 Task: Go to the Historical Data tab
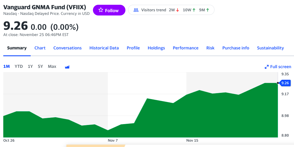coord(104,48)
